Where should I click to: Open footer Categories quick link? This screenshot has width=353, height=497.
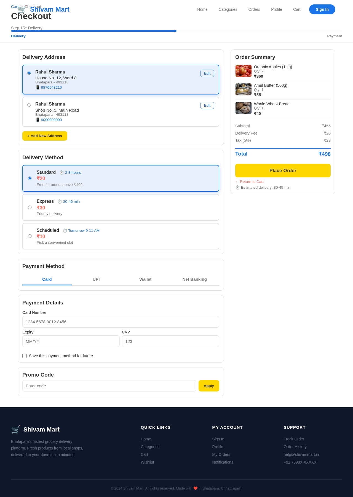(150, 447)
